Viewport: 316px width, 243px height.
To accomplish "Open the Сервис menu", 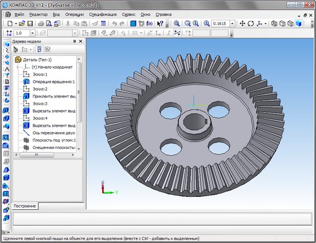I will tap(129, 15).
